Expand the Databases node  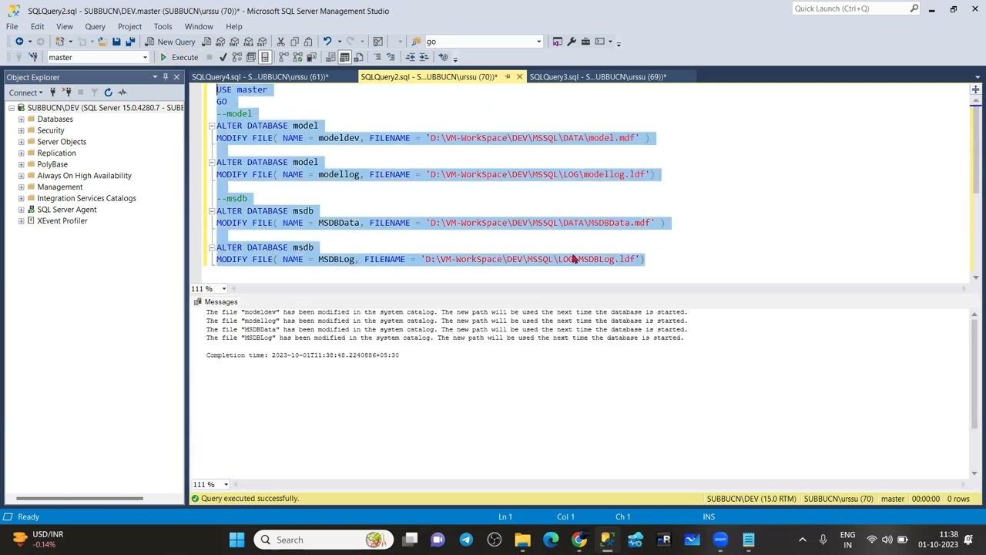[x=22, y=119]
